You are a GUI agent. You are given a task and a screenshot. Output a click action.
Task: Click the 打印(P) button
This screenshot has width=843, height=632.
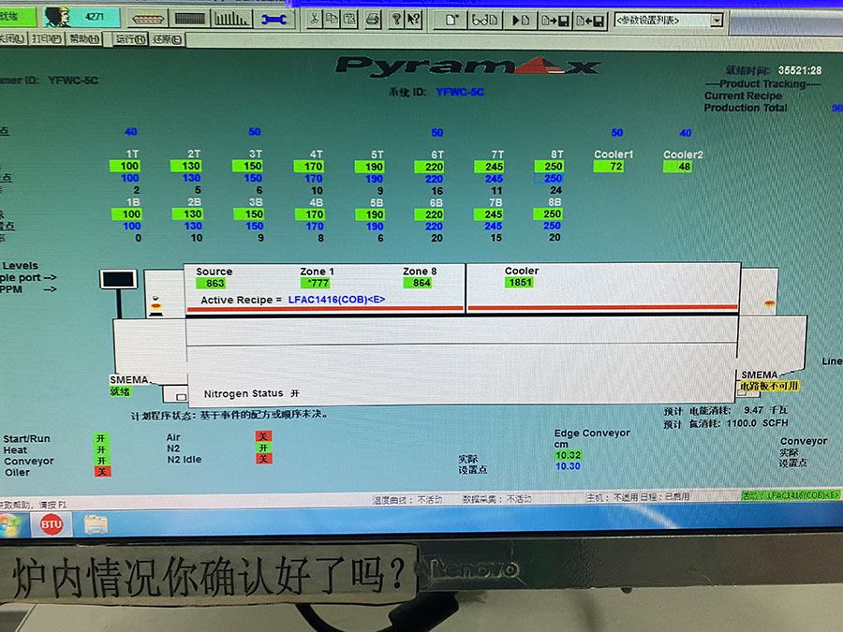tap(47, 39)
